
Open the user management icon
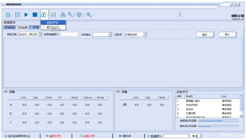[63, 15]
